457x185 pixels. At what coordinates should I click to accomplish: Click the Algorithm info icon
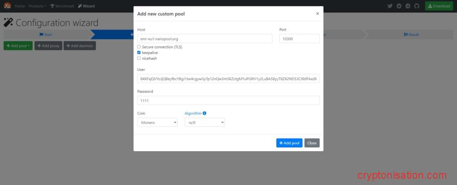click(x=204, y=113)
